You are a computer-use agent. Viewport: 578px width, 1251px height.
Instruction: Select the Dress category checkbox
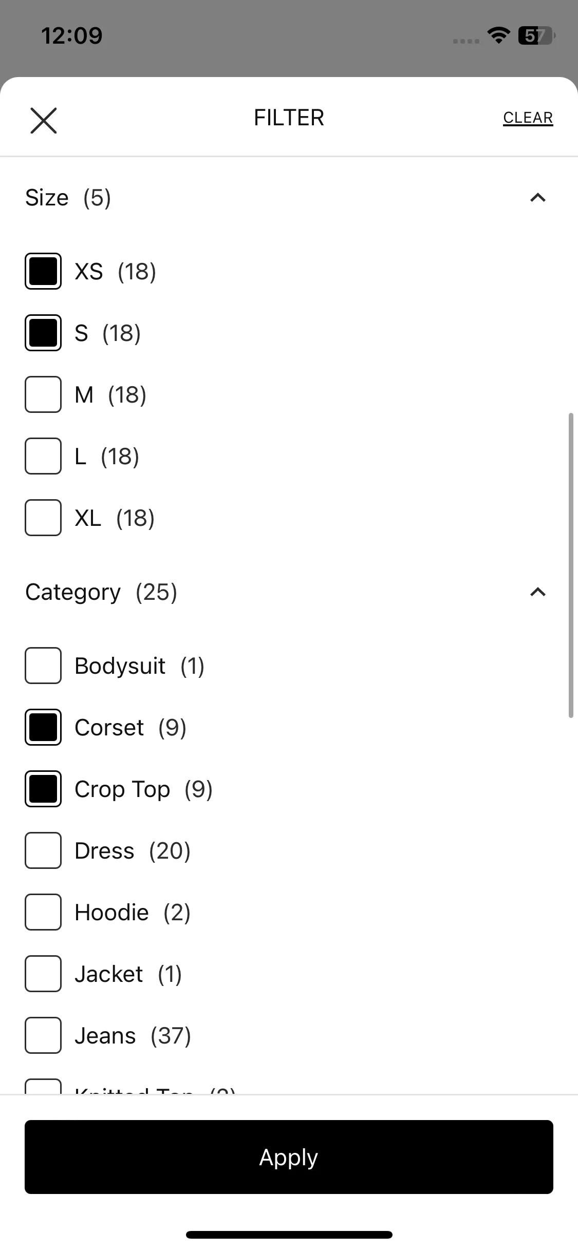43,850
